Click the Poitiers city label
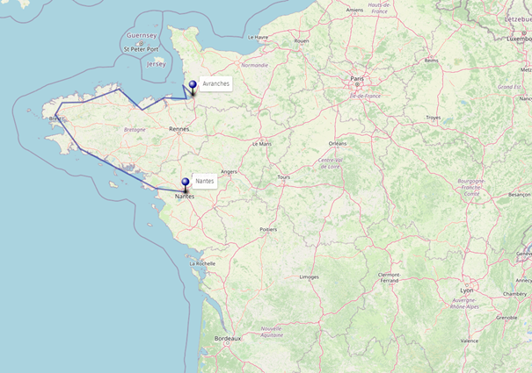Screen dimensions: 532x373 (268, 229)
